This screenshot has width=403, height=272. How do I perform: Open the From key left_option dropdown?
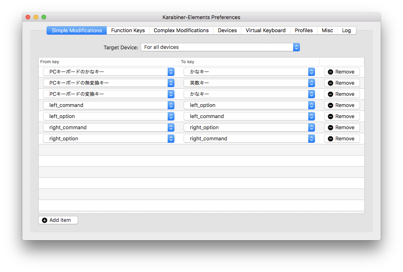(109, 116)
